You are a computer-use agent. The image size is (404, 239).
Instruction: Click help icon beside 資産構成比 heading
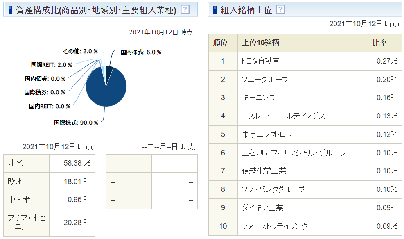[x=185, y=9]
